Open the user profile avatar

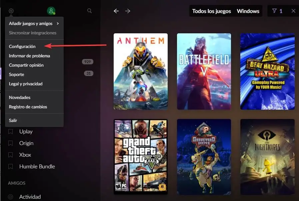[x=51, y=11]
